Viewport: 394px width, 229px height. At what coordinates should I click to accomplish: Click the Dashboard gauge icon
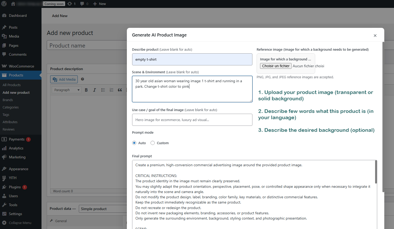(4, 15)
